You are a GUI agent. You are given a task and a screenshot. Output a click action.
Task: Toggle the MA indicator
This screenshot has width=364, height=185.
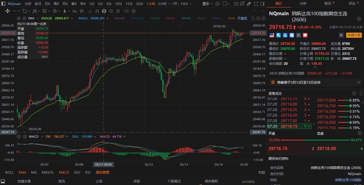pyautogui.click(x=34, y=172)
